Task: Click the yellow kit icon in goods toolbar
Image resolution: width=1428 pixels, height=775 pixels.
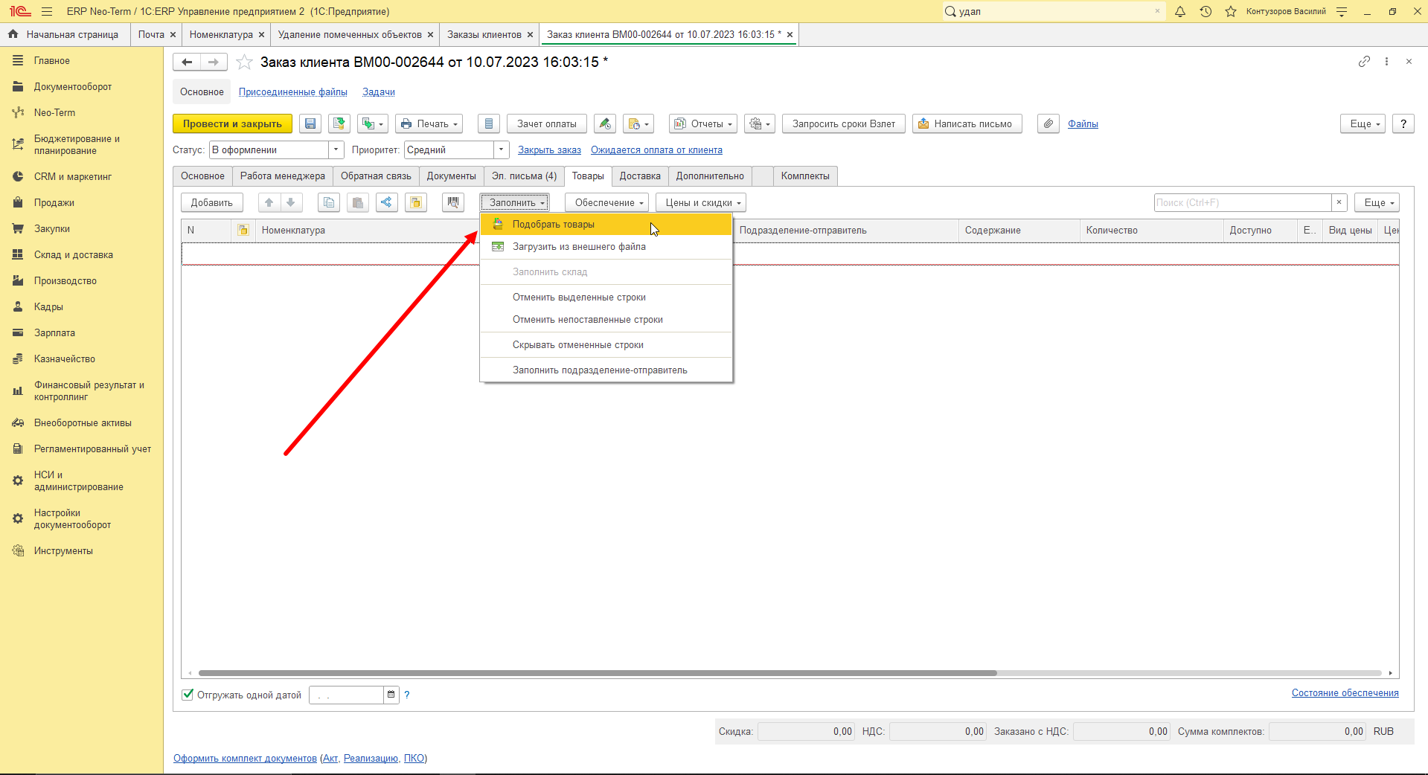Action: [x=416, y=202]
